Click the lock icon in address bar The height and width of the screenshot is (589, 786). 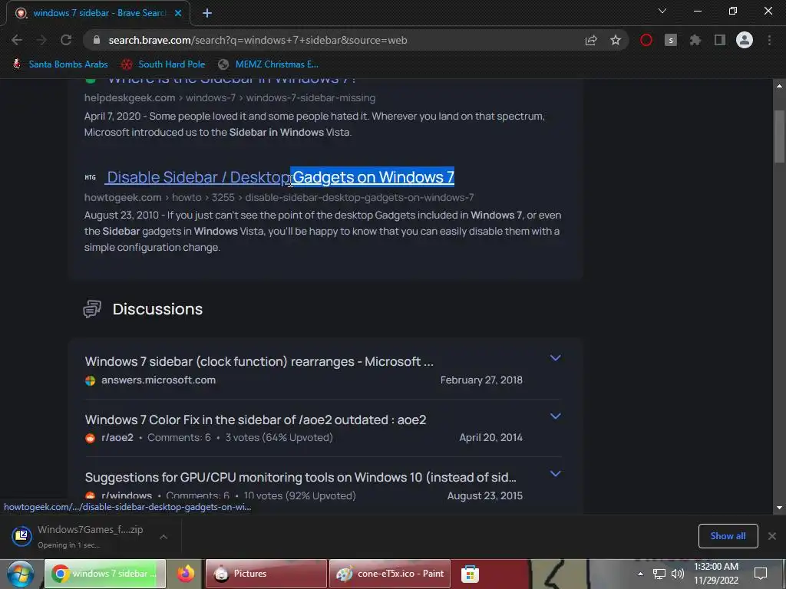[97, 40]
